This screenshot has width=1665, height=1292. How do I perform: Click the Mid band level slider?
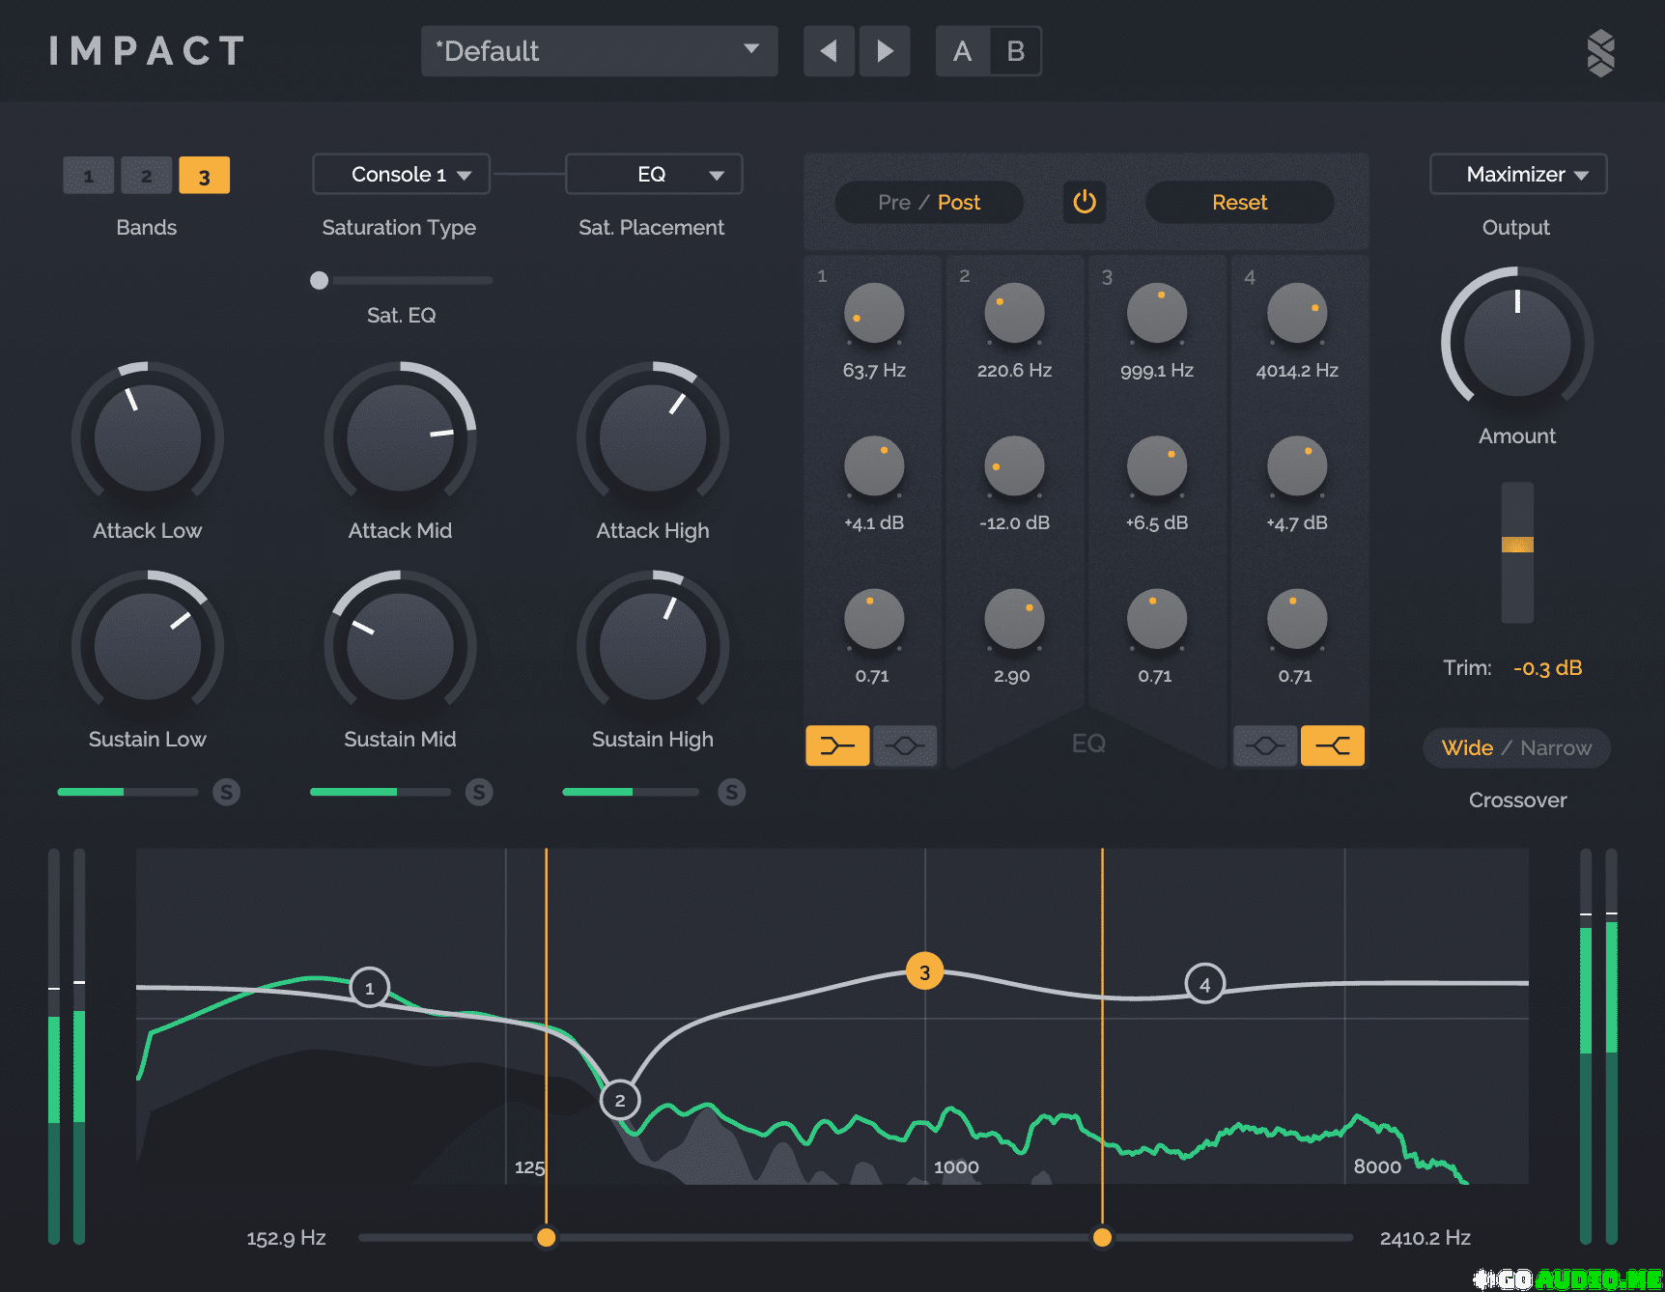(x=381, y=792)
